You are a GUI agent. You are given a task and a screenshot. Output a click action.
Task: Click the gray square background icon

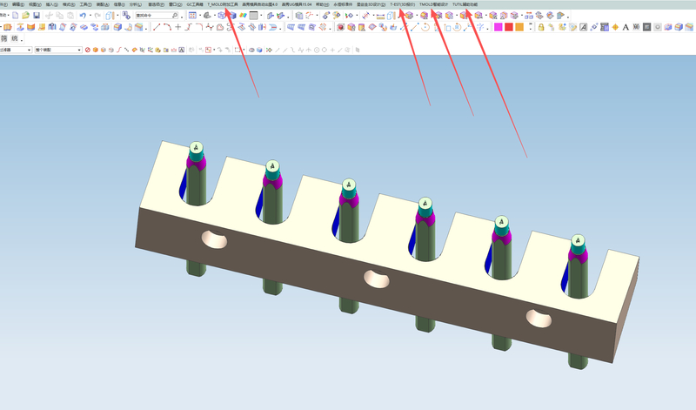point(253,16)
